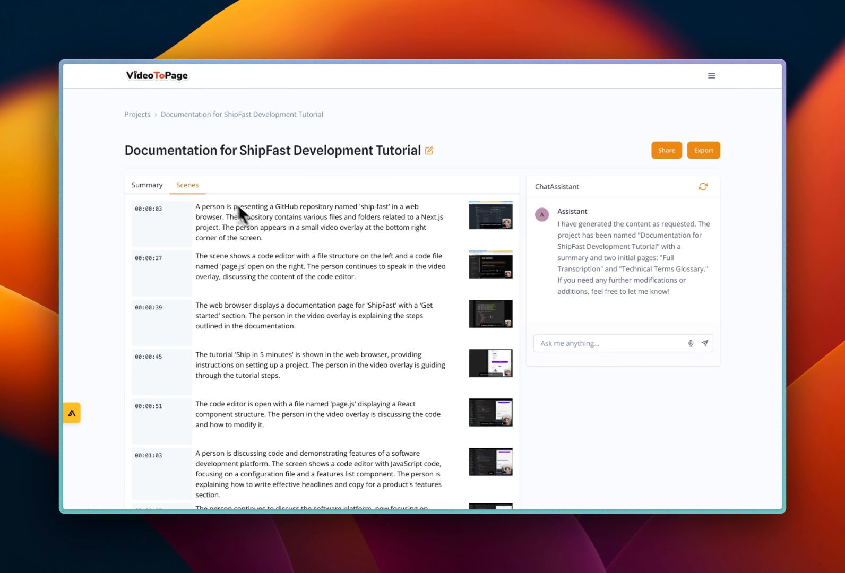Click the VideoToPage logo

point(157,75)
